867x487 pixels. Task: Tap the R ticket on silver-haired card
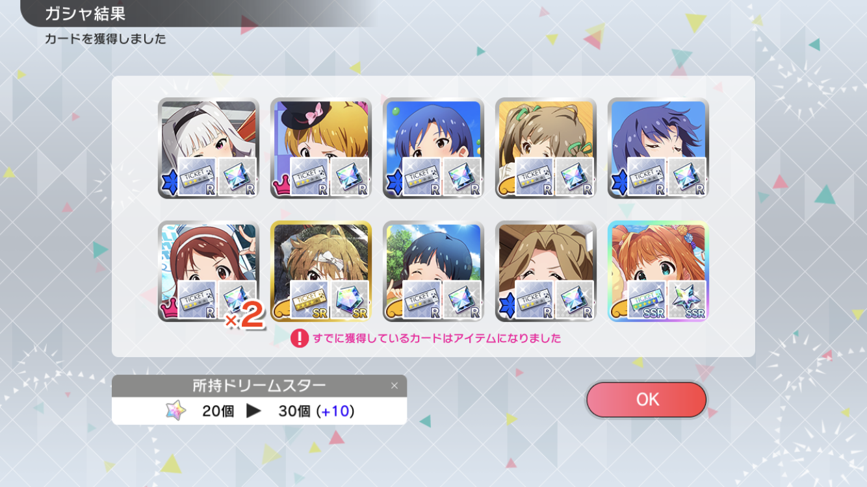point(198,177)
